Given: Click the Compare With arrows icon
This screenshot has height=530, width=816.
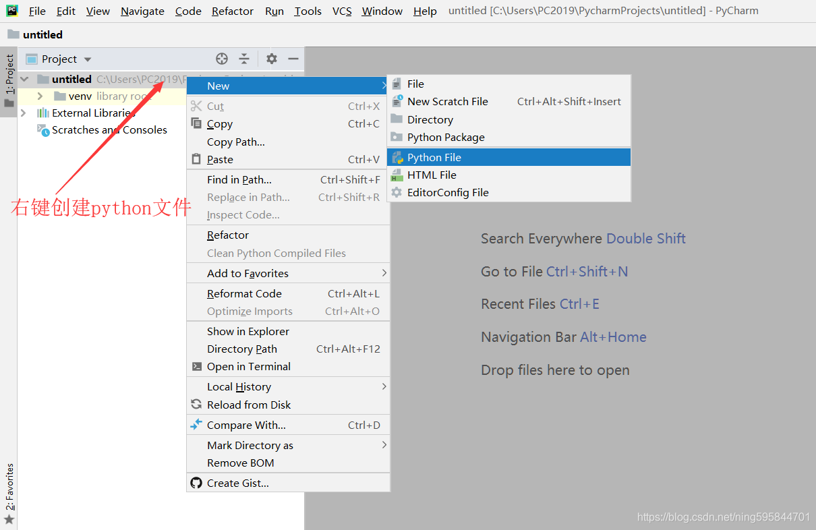Looking at the screenshot, I should 196,425.
